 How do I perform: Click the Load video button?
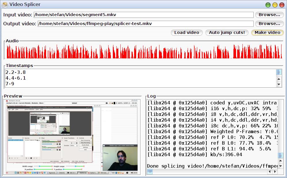pyautogui.click(x=187, y=32)
